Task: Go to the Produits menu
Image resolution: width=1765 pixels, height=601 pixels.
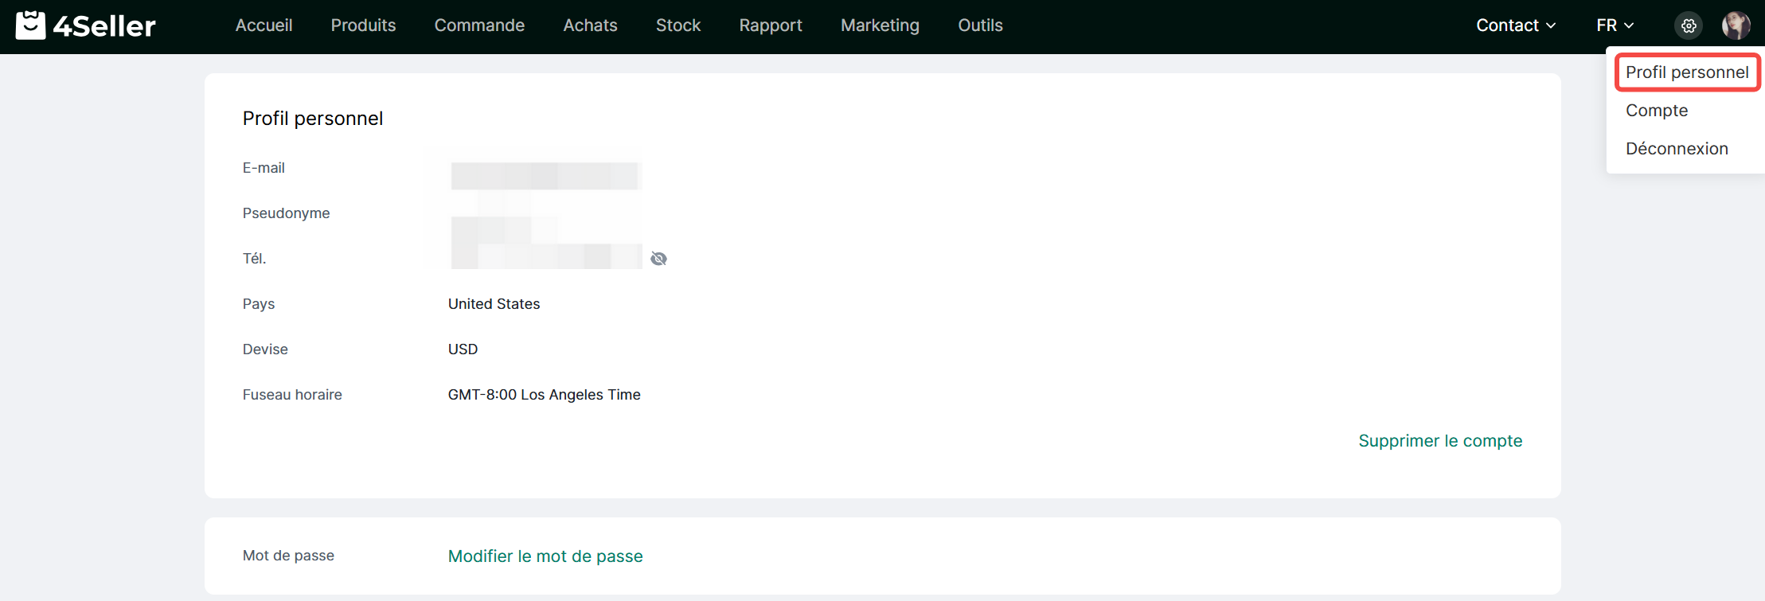Action: [x=363, y=25]
